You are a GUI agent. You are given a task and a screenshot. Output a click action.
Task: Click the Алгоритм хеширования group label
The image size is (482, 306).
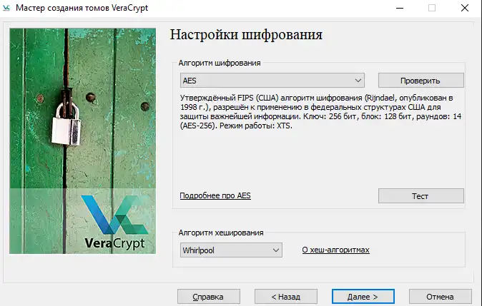pyautogui.click(x=221, y=233)
